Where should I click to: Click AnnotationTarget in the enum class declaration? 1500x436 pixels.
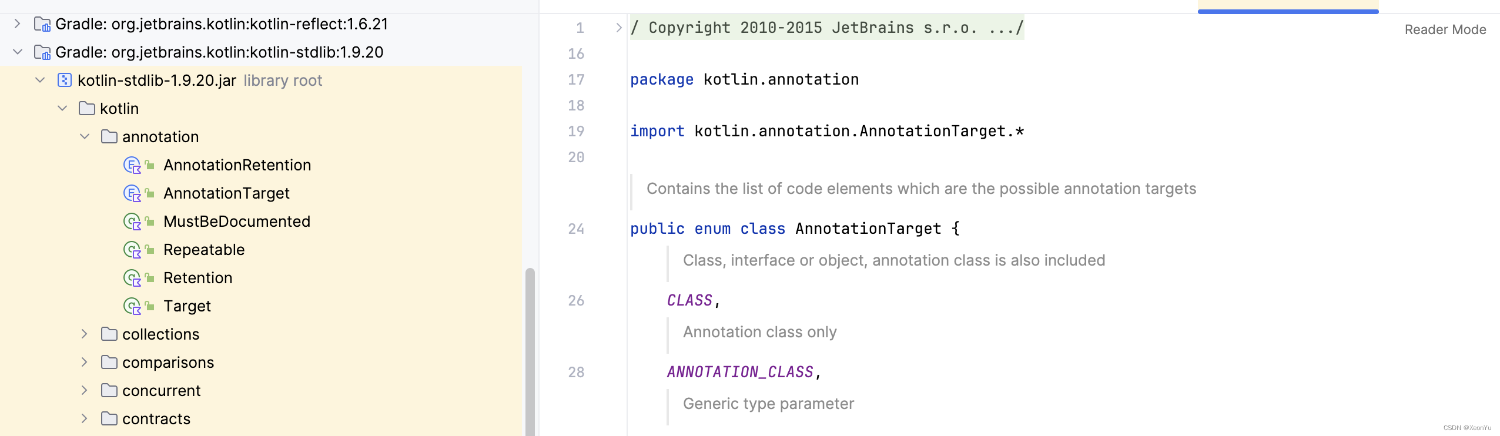(868, 229)
